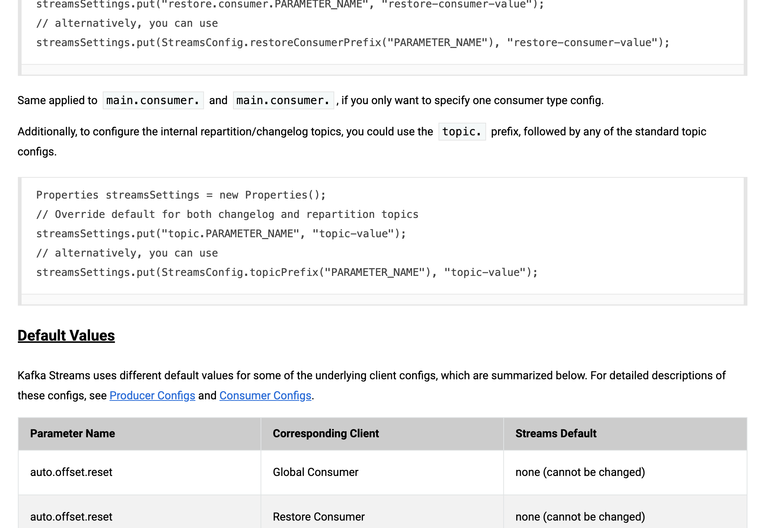
Task: Open the Consumer Configs link
Action: (265, 396)
